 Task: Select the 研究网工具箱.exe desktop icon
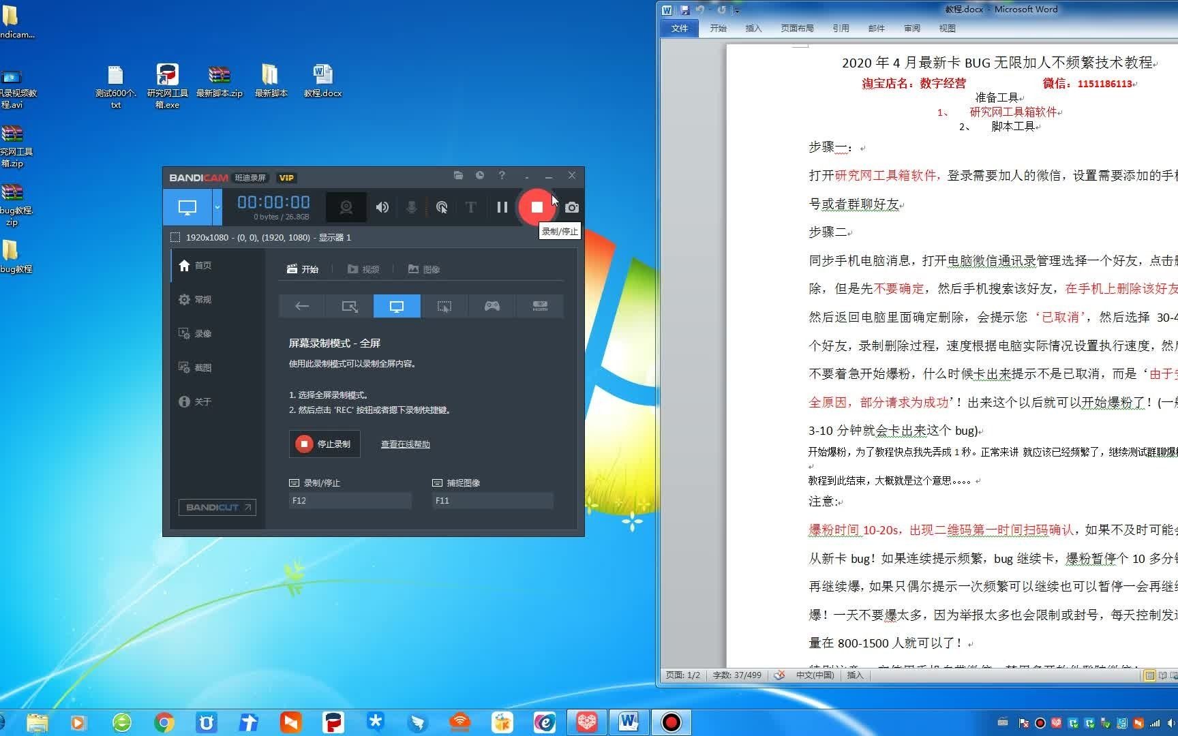point(168,86)
